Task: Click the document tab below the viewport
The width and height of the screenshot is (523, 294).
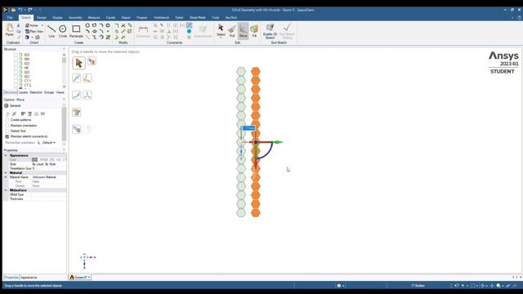Action: [80, 278]
